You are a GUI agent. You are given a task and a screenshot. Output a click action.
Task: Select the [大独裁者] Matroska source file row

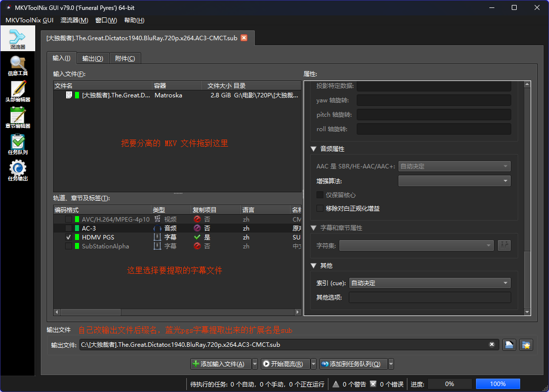(177, 95)
